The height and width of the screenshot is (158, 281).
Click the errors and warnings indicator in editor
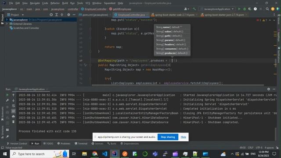[262, 20]
